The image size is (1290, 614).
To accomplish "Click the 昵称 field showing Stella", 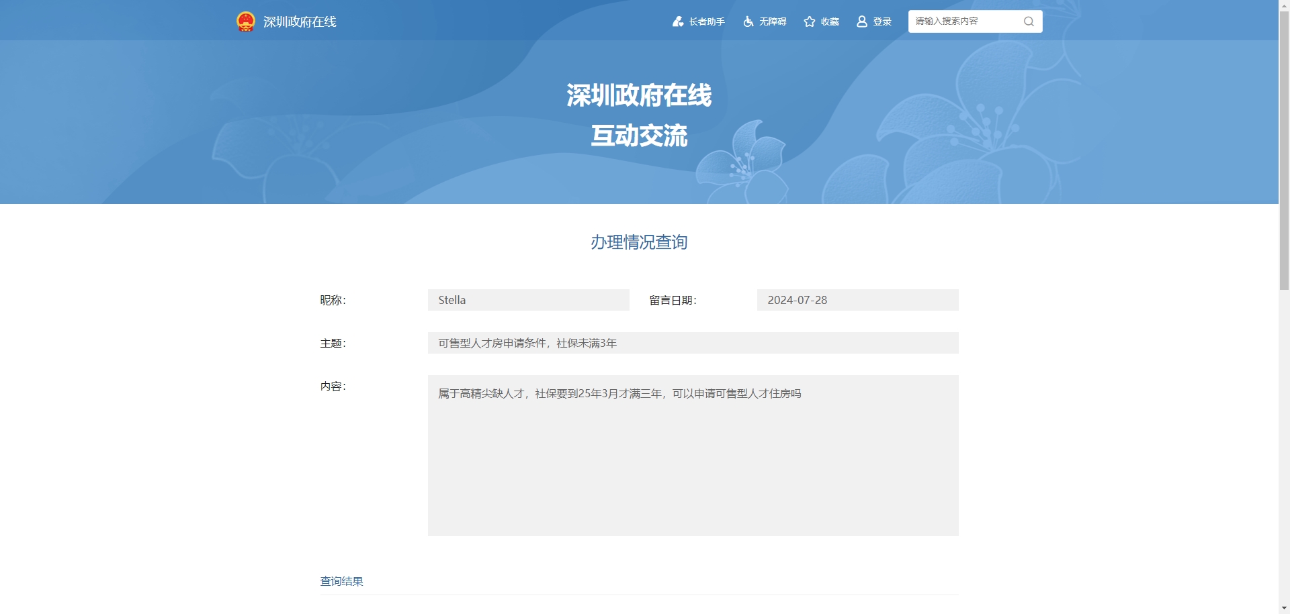I will (x=529, y=300).
